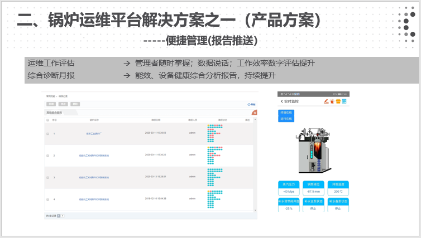This screenshot has width=421, height=238.
Task: Open the orange list icon in mobile header
Action: click(338, 101)
